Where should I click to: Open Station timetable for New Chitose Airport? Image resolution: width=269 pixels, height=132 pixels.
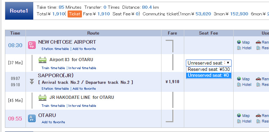point(55,49)
